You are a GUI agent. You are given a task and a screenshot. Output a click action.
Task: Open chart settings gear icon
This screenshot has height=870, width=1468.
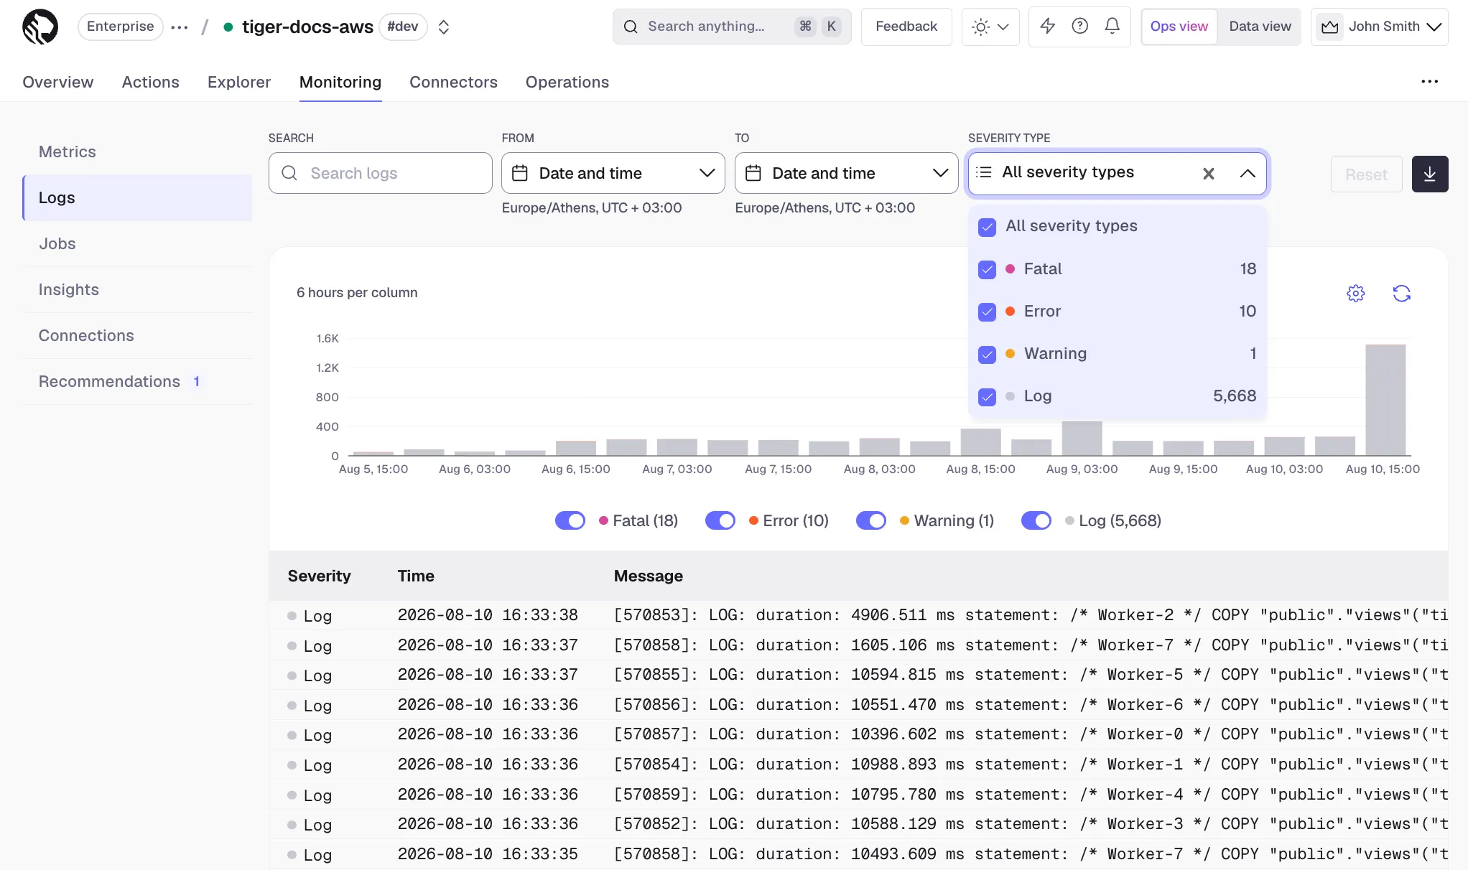tap(1356, 294)
